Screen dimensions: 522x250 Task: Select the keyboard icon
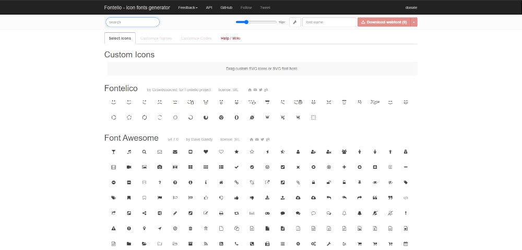click(x=252, y=213)
